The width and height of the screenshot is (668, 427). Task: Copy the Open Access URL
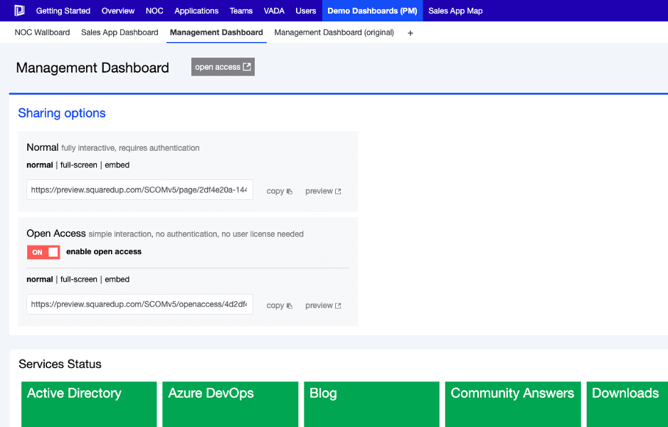(280, 305)
